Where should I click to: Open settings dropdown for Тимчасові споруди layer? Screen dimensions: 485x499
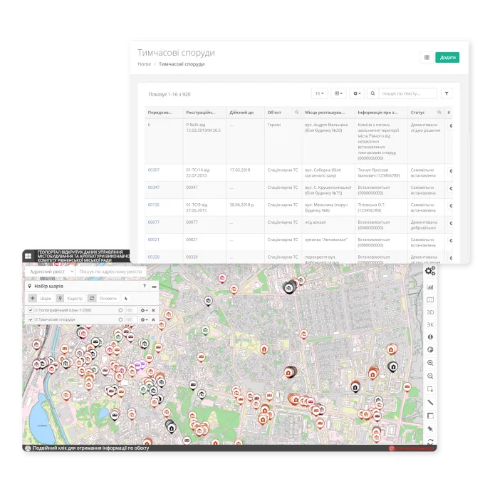click(144, 319)
